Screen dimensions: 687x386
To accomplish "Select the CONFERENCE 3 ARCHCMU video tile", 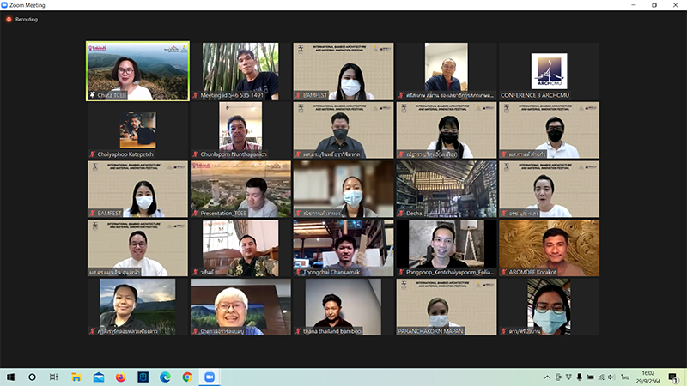I will 549,71.
